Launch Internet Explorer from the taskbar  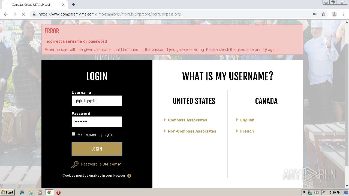coord(22,192)
